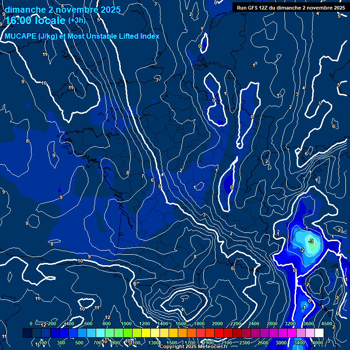Screen dimensions: 350x350
Task: Click the '16:00 locale' time label
Action: click(35, 21)
